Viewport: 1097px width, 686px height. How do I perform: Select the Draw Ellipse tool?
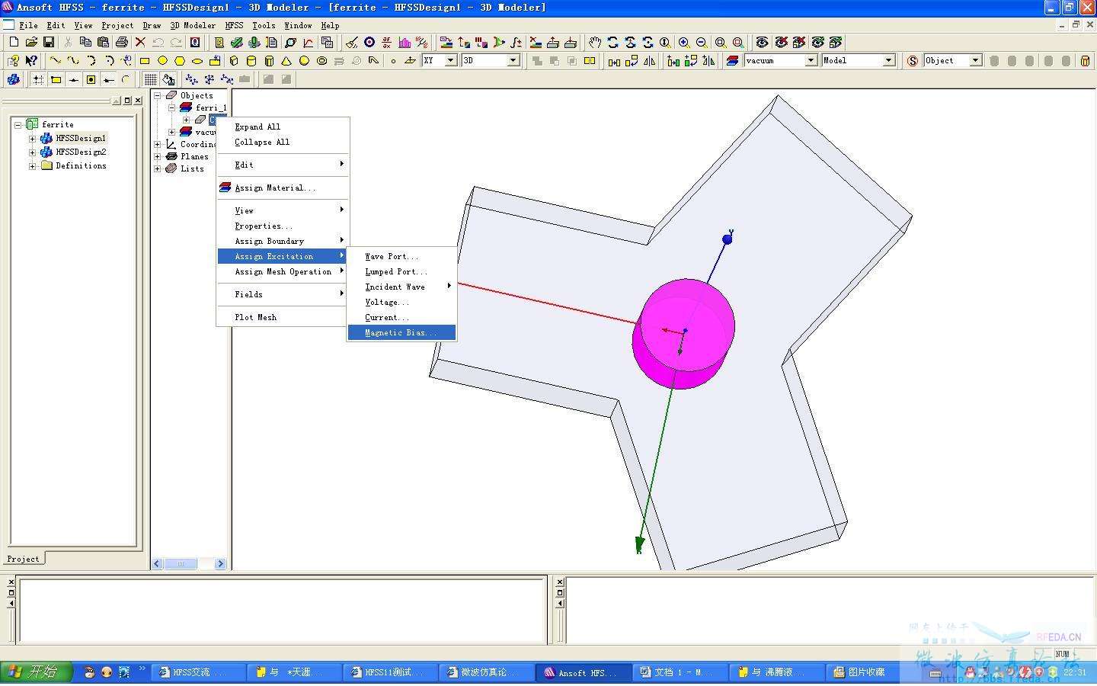(x=197, y=60)
